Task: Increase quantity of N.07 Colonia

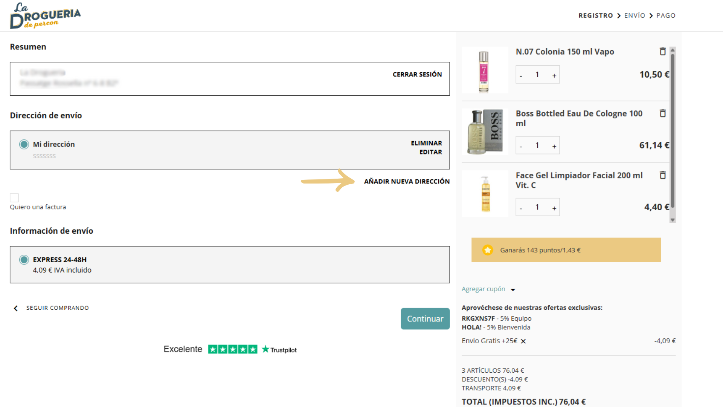Action: click(x=554, y=75)
